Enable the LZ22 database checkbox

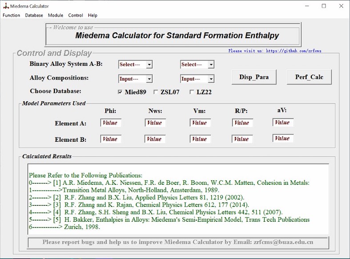tap(192, 92)
